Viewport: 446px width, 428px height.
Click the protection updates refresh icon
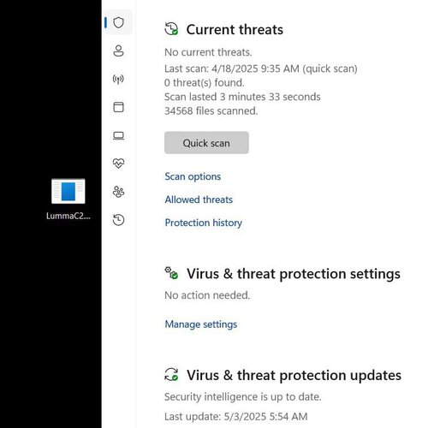171,374
